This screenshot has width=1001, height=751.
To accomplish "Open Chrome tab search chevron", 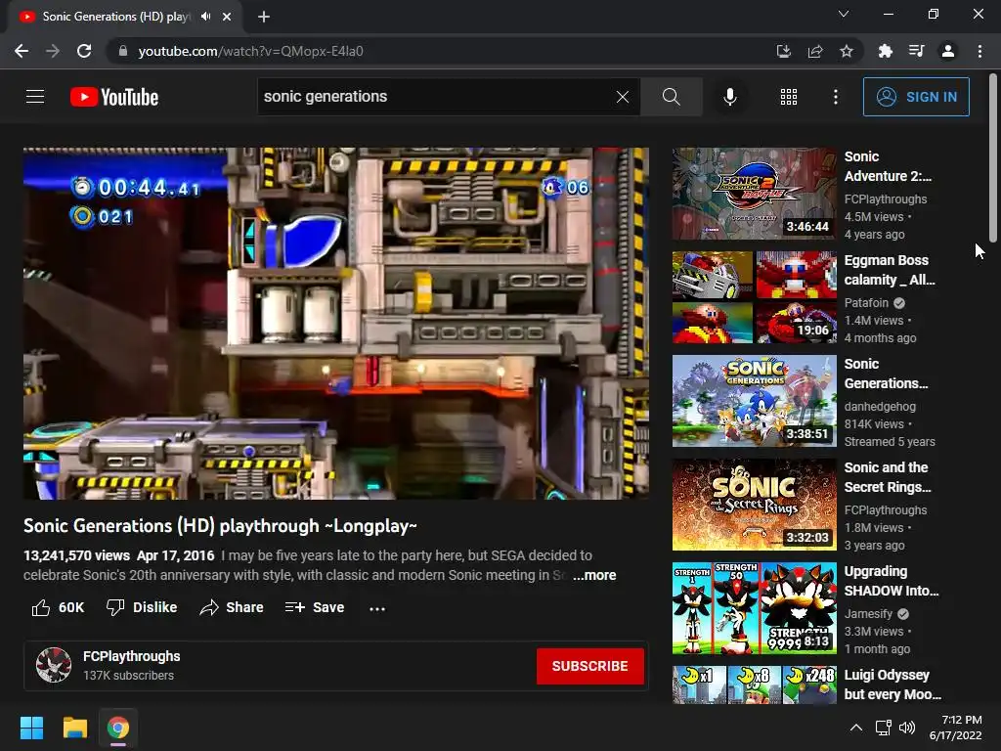I will (x=844, y=14).
